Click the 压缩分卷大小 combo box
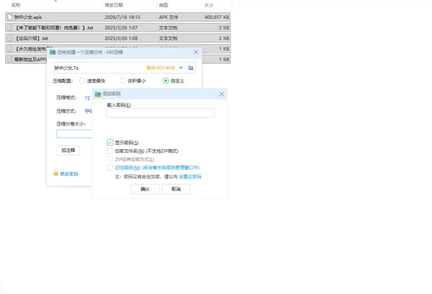The image size is (432, 294). coord(75,134)
